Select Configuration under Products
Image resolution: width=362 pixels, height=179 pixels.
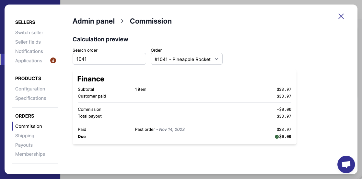(30, 89)
